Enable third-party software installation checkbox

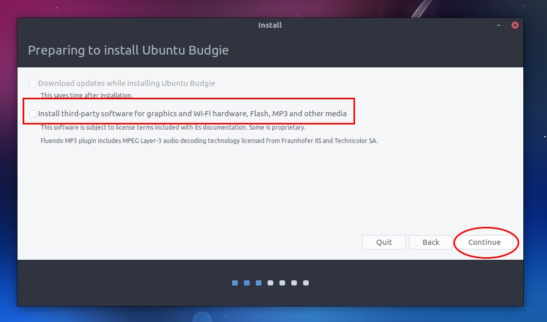pos(33,114)
